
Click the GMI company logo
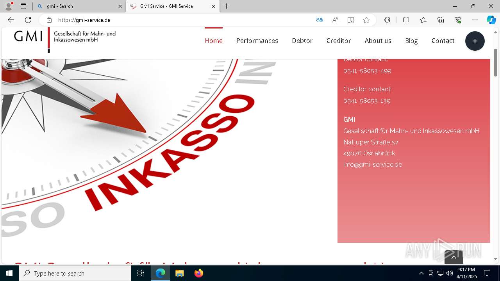click(65, 39)
